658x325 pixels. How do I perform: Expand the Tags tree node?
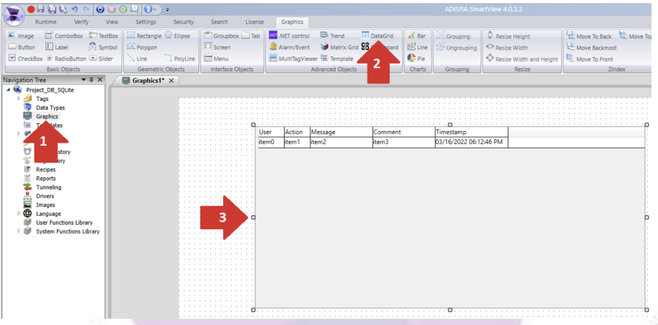click(19, 98)
